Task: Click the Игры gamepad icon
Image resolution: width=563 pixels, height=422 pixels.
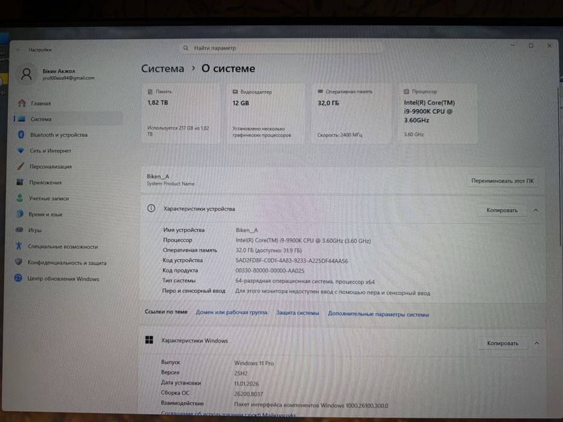Action: [x=19, y=230]
